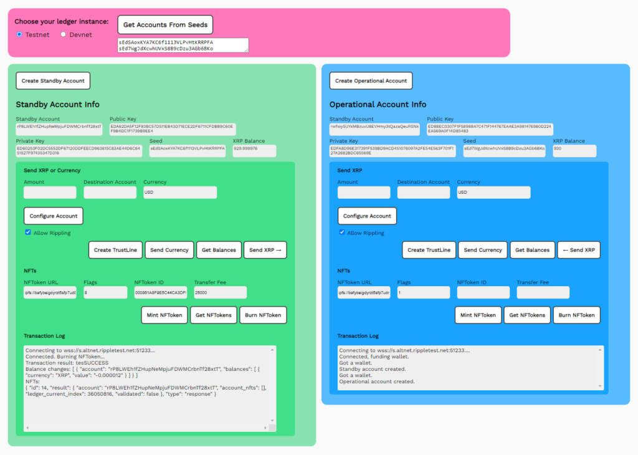Click Create Standby Account button
638x455 pixels.
tap(53, 80)
